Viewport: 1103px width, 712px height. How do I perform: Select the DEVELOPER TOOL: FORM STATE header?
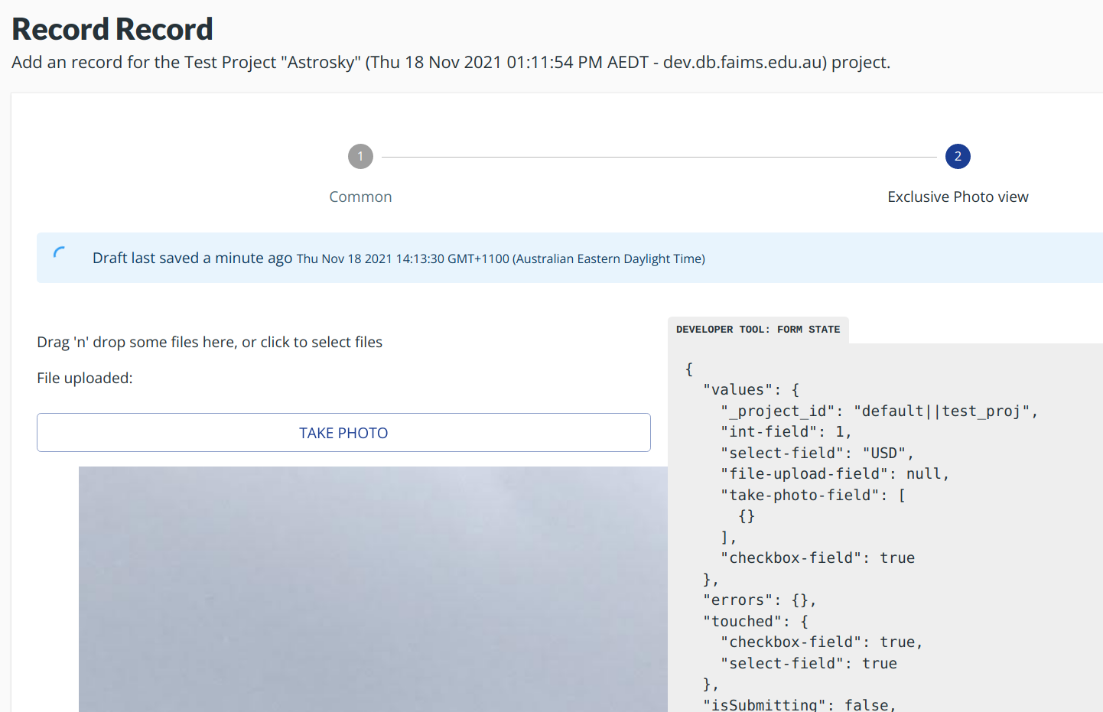758,330
